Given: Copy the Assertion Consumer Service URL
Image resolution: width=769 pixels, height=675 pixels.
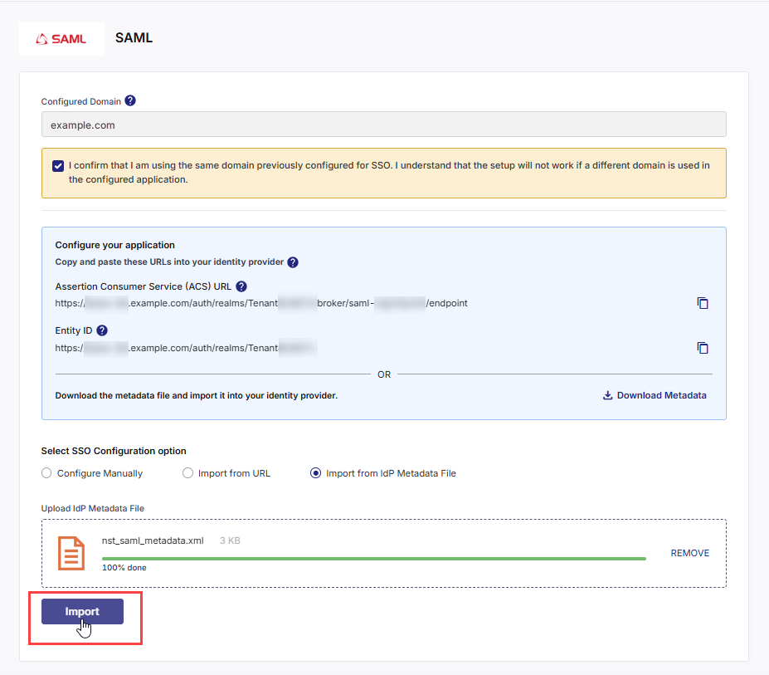Looking at the screenshot, I should [703, 303].
